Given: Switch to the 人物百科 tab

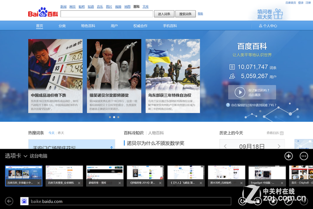Looking at the screenshot, I should pyautogui.click(x=156, y=133).
